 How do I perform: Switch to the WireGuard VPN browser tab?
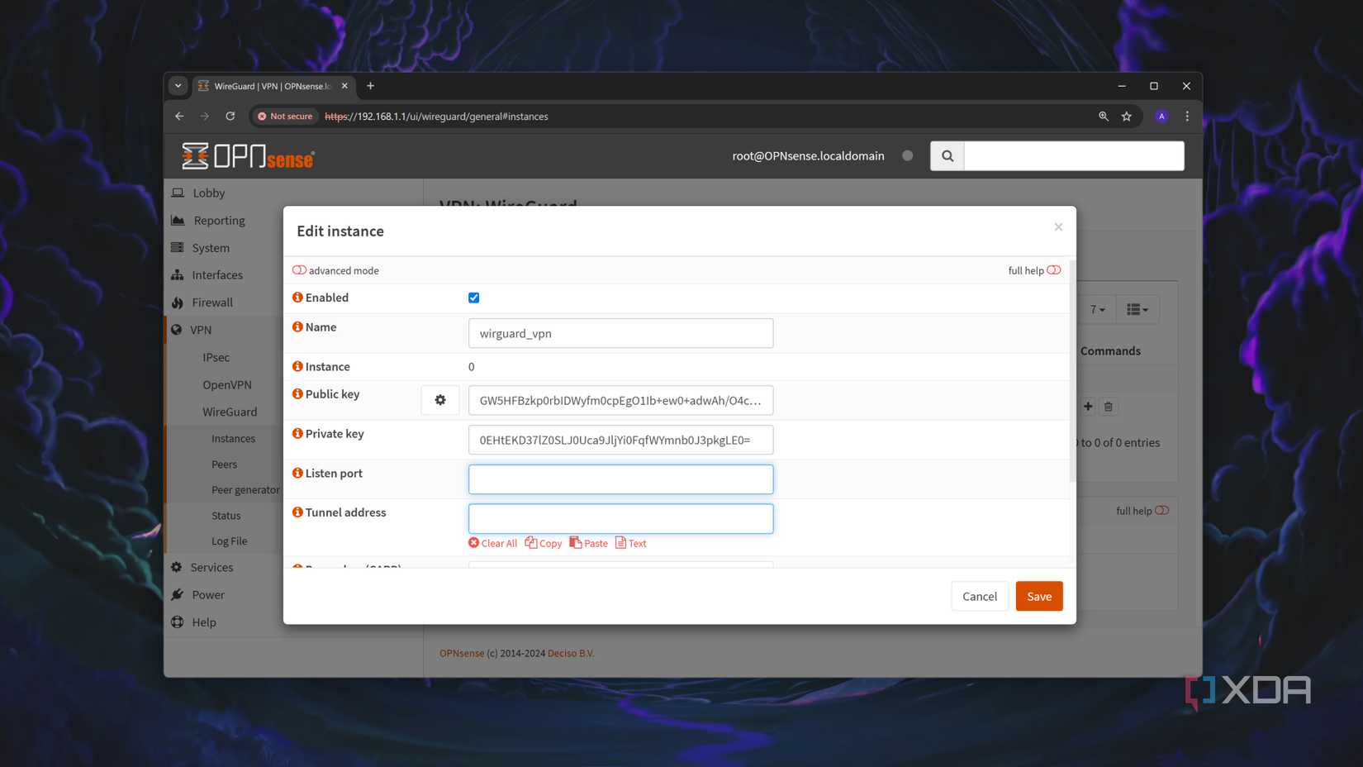264,86
